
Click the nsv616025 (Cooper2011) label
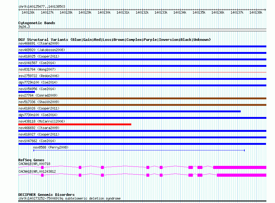tap(39, 56)
